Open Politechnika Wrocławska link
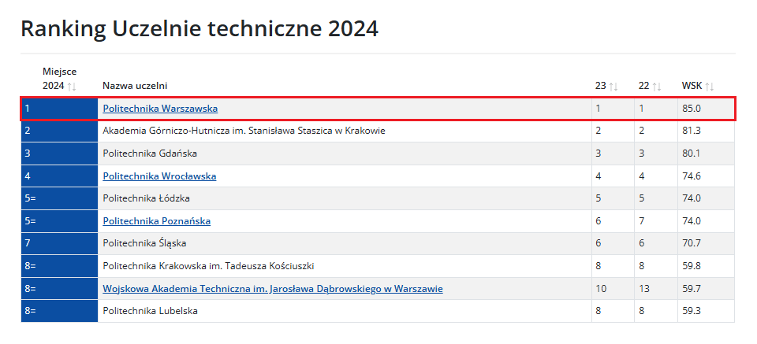 tap(159, 176)
